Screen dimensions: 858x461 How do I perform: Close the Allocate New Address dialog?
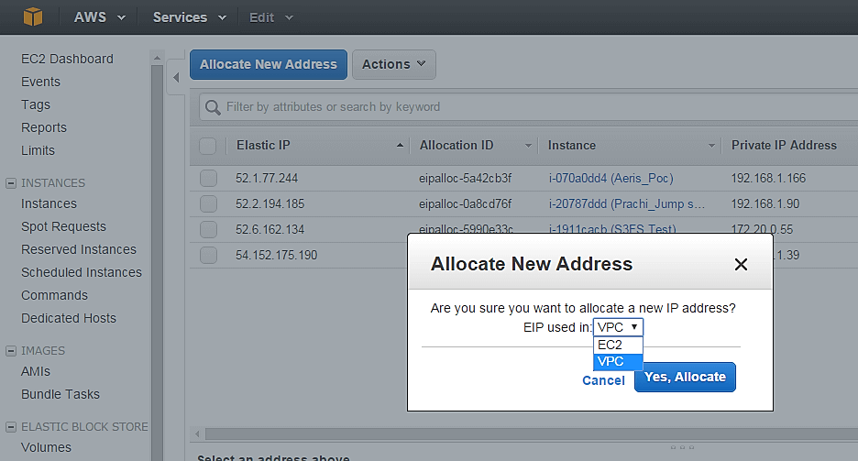741,265
